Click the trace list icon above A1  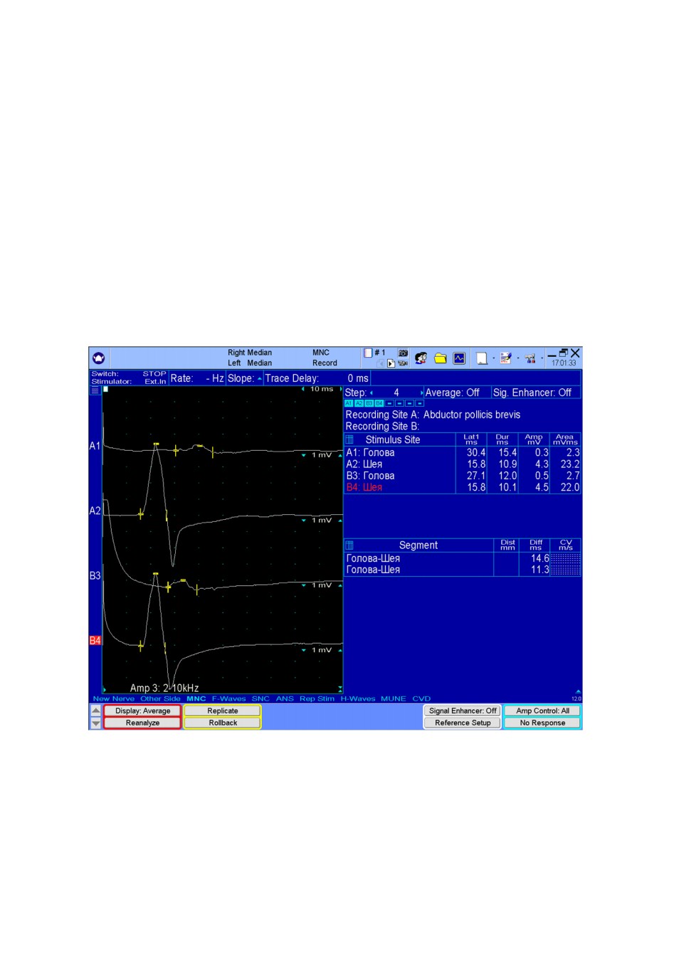(x=95, y=390)
